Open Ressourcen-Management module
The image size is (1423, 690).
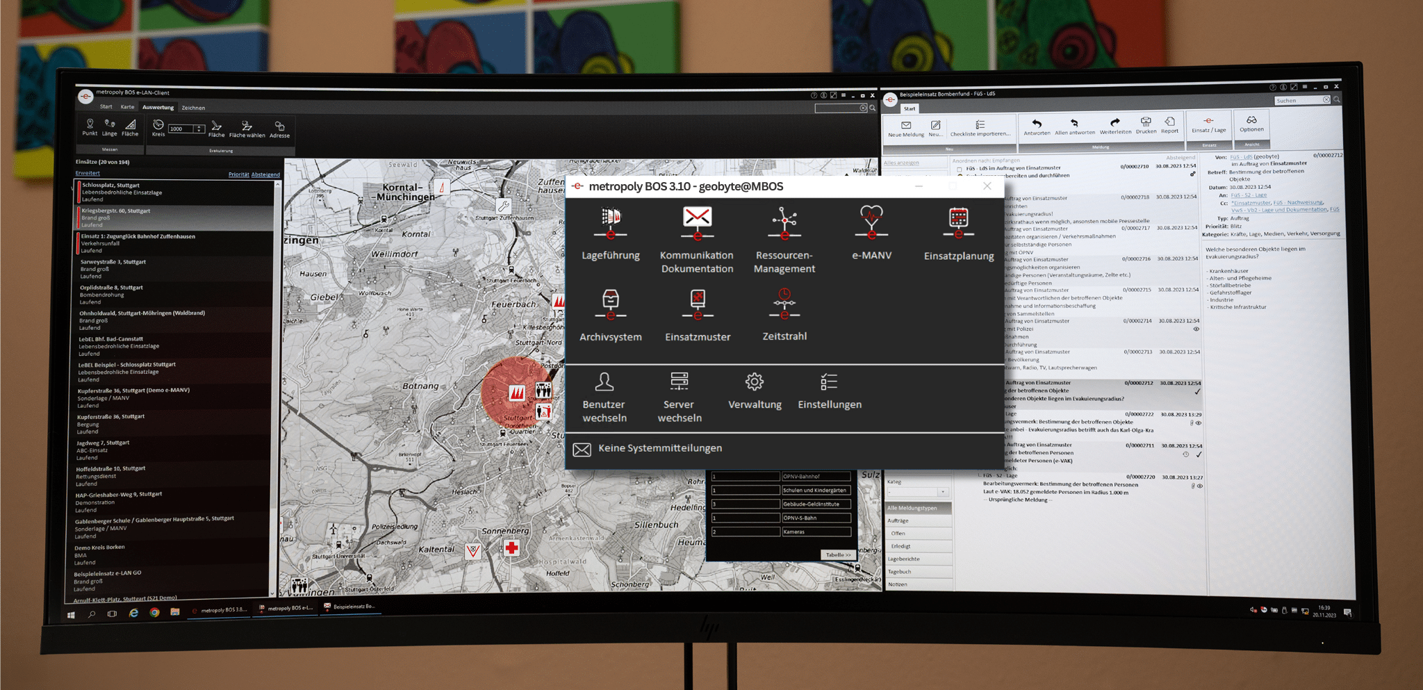pyautogui.click(x=784, y=238)
